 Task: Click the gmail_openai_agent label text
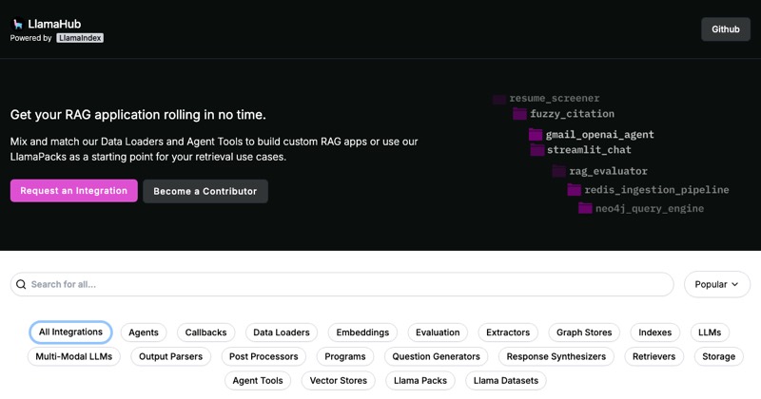tap(600, 134)
